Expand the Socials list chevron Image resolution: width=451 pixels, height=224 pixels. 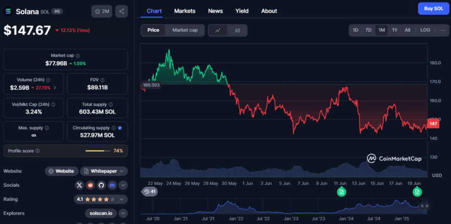(123, 185)
